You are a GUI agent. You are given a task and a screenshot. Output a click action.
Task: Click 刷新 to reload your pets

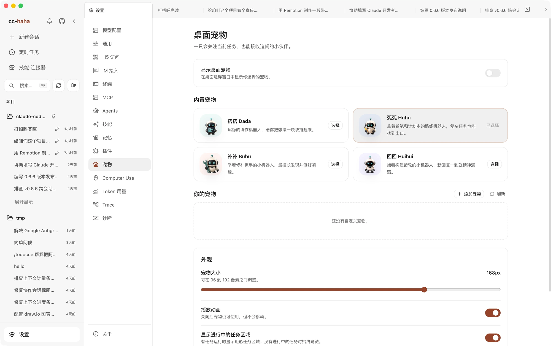[497, 194]
